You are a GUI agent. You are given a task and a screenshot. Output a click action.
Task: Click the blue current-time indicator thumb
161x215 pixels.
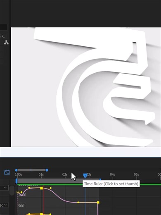(x=85, y=175)
